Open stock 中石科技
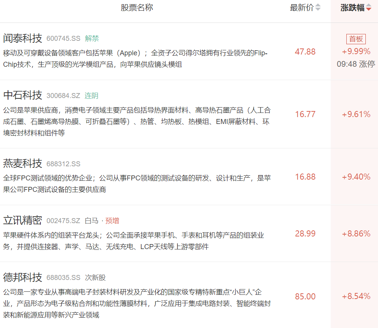 [23, 95]
